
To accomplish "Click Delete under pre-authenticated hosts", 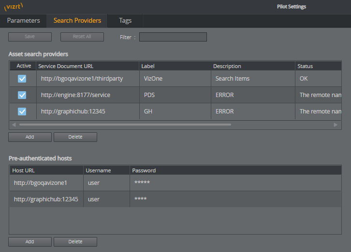I will coord(75,241).
